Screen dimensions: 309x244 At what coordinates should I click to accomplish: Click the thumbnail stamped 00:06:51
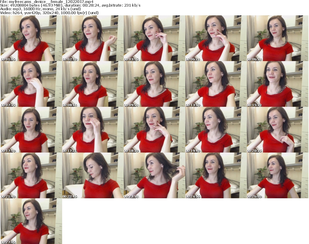(x=277, y=38)
